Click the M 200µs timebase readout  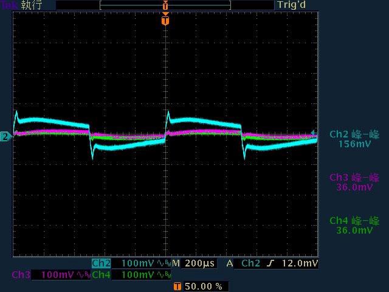click(x=194, y=263)
